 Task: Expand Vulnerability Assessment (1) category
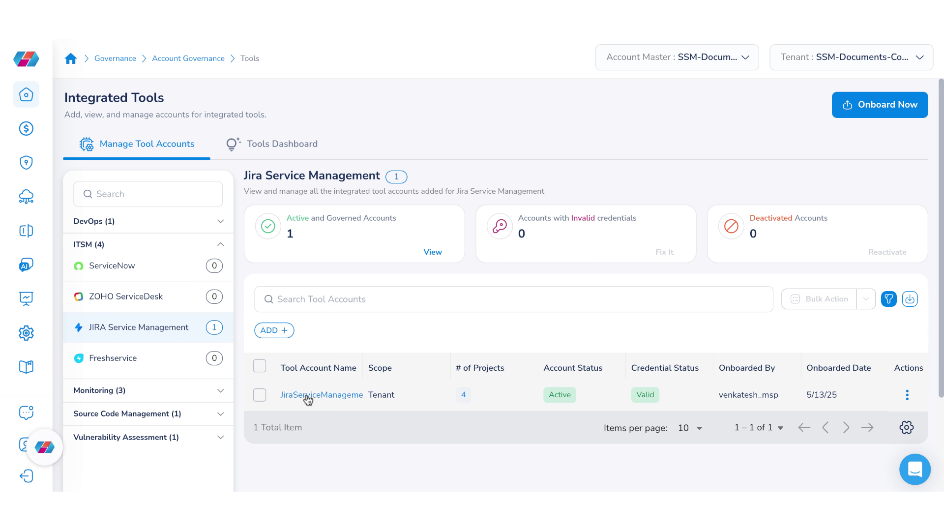click(x=148, y=438)
